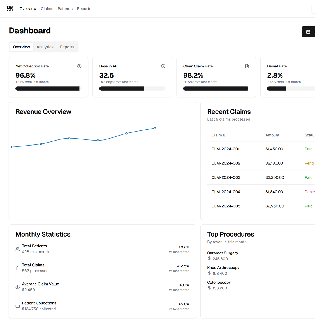Open claim CLM-2024-003 row
This screenshot has width=315, height=327.
(x=226, y=177)
